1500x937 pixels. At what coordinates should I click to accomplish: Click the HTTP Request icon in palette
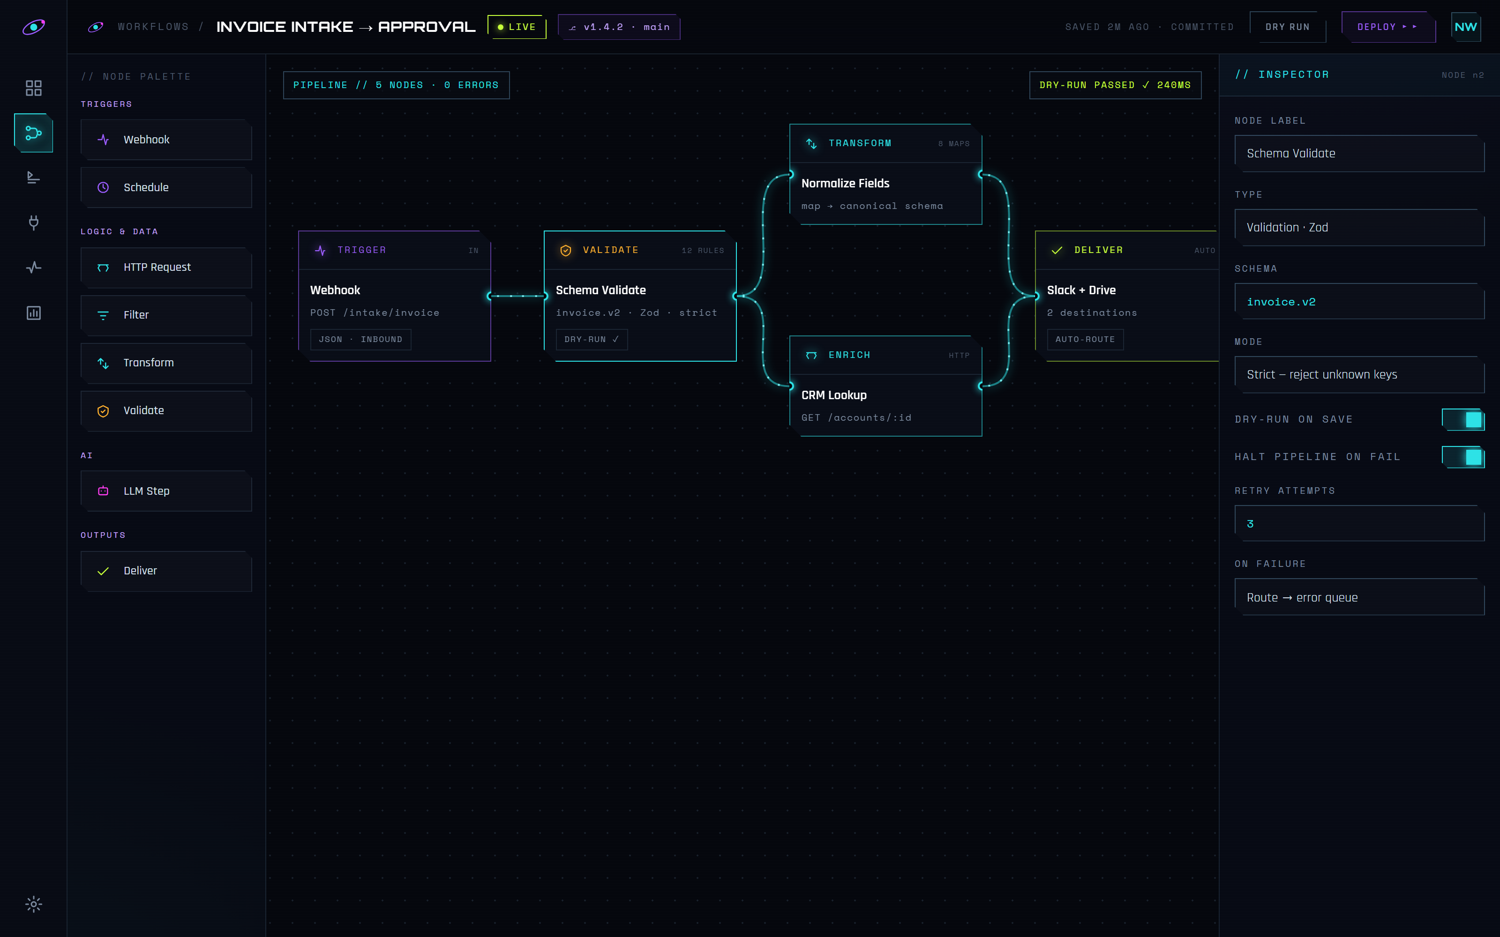103,267
